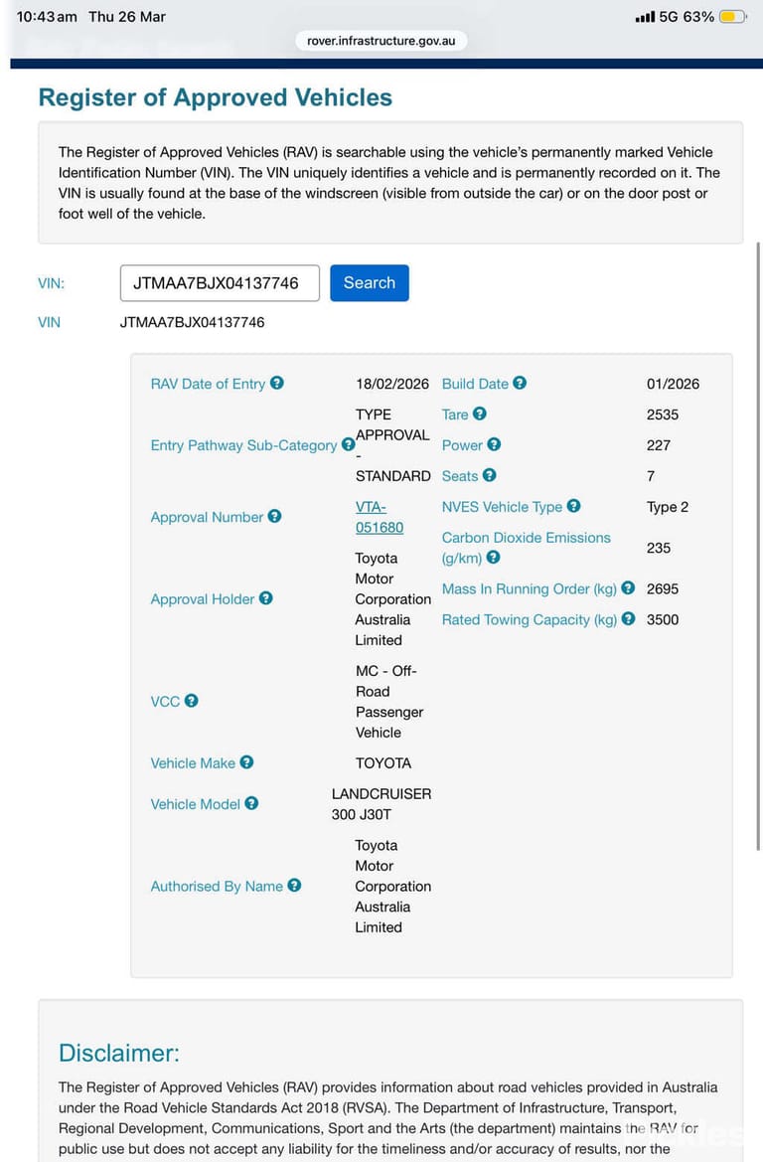
Task: Click the Rated Towing Capacity (kg) label
Action: [530, 619]
